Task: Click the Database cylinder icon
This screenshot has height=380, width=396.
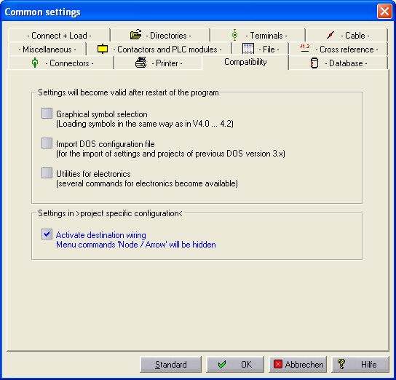Action: click(314, 63)
